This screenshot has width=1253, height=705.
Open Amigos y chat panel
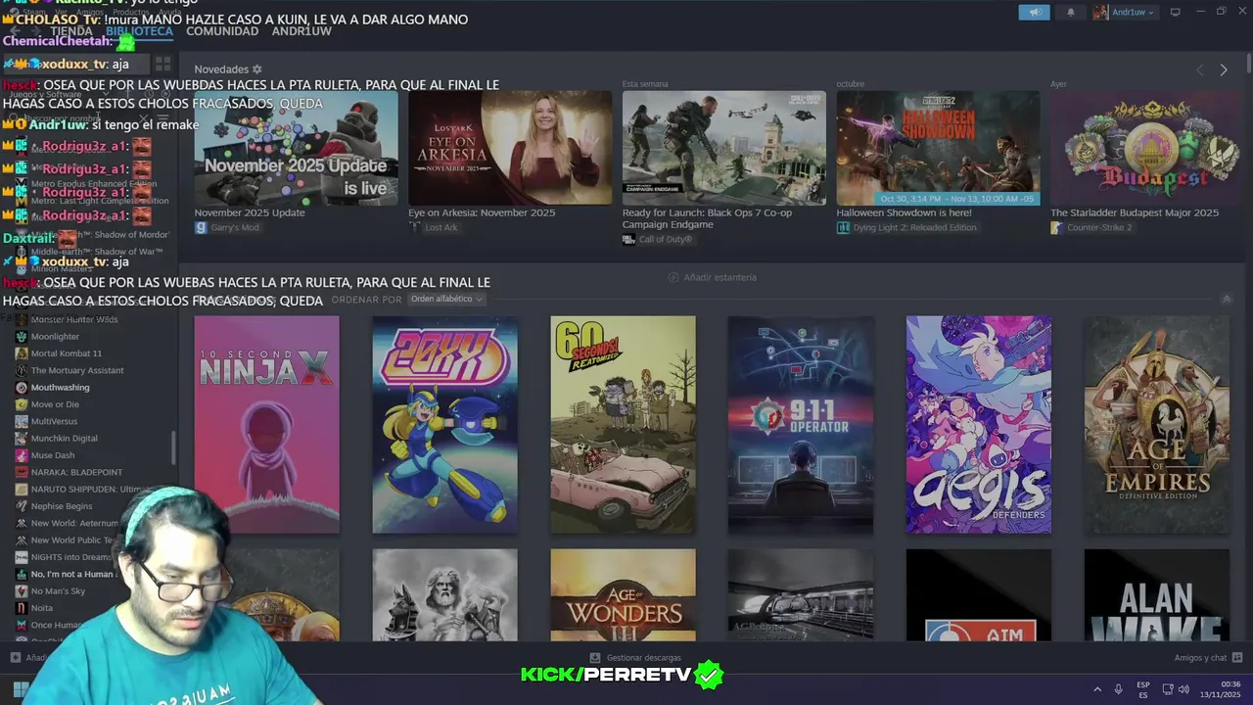[x=1208, y=658]
